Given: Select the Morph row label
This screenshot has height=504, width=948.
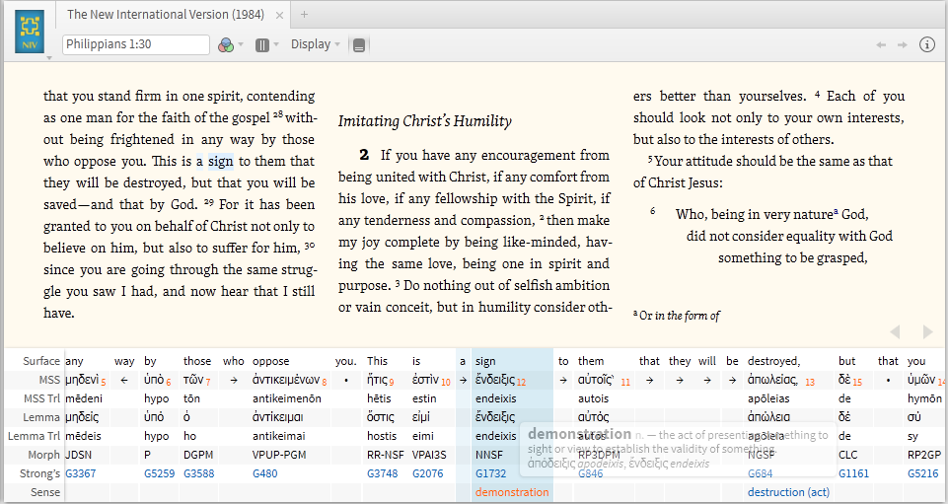Looking at the screenshot, I should [x=44, y=455].
